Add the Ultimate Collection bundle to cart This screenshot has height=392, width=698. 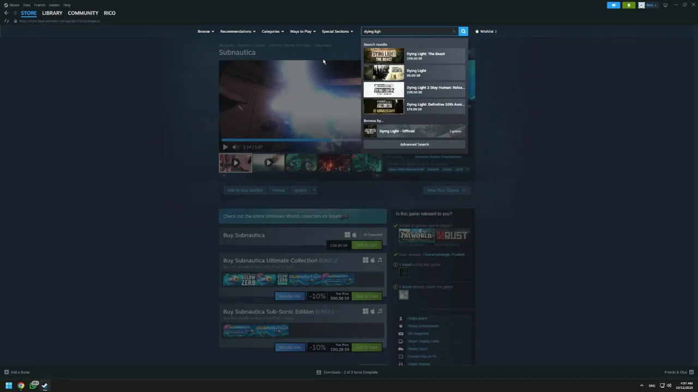(366, 296)
